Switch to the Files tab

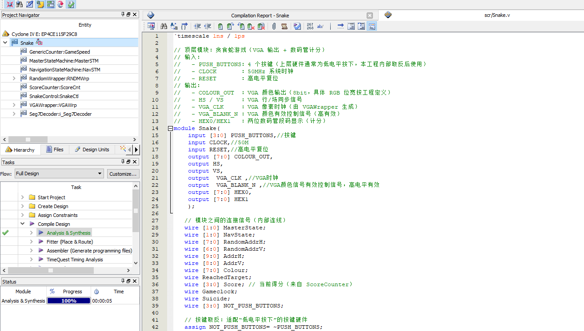55,150
